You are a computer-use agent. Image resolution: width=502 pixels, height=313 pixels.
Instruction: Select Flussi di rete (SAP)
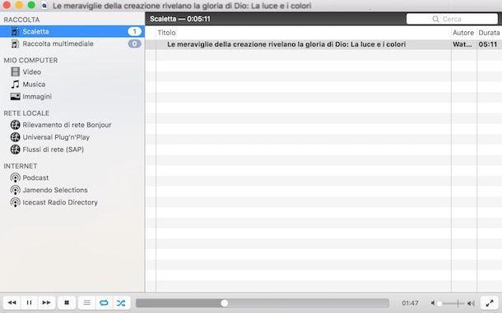(53, 150)
